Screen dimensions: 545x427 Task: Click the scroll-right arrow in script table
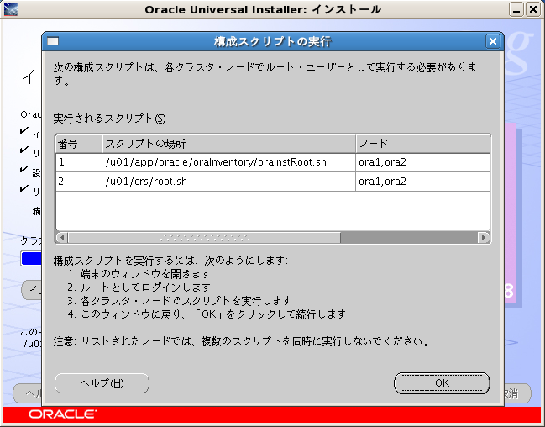point(484,237)
